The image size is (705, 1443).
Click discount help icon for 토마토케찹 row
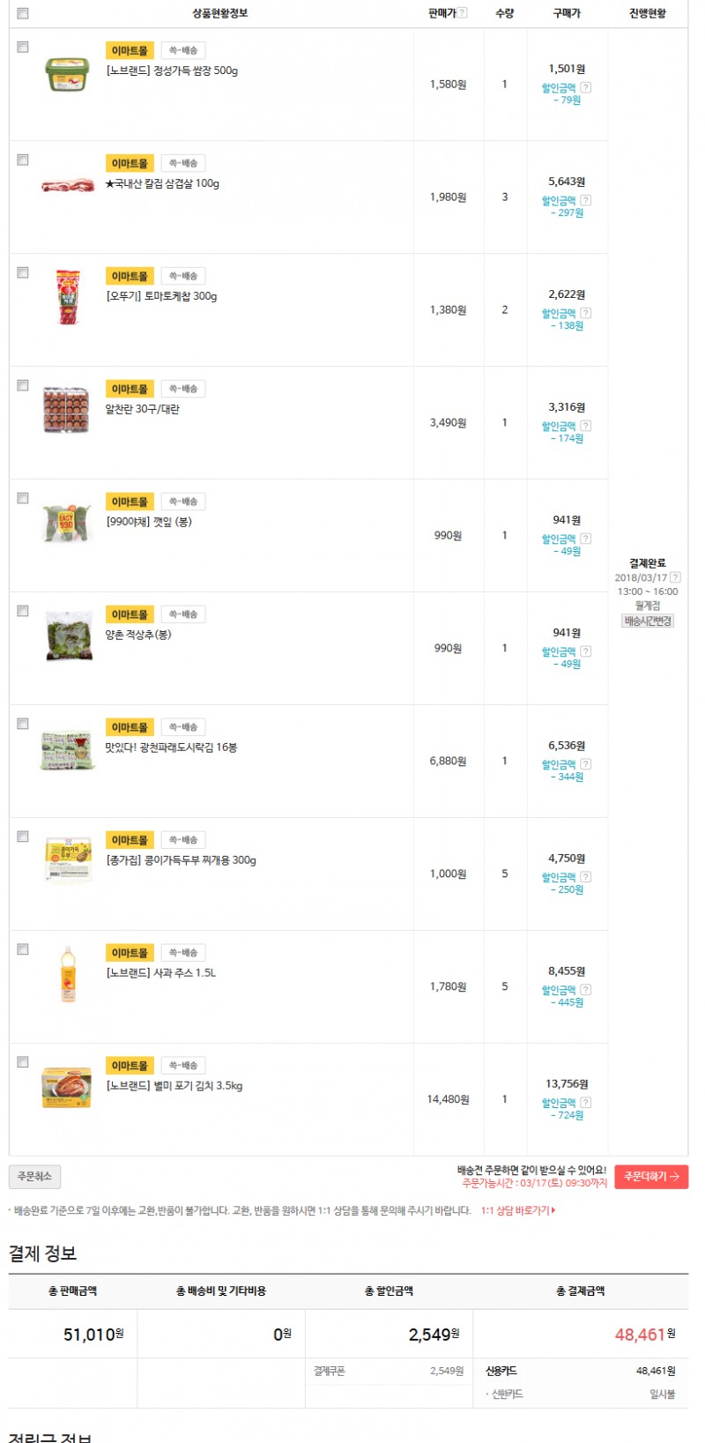pyautogui.click(x=586, y=313)
